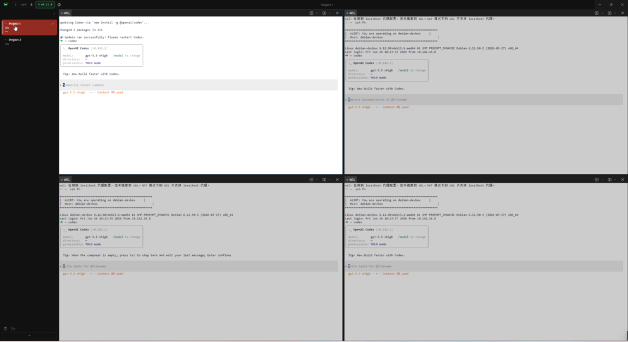
Task: Open split dropdown in bottom-right pane
Action: click(x=615, y=180)
